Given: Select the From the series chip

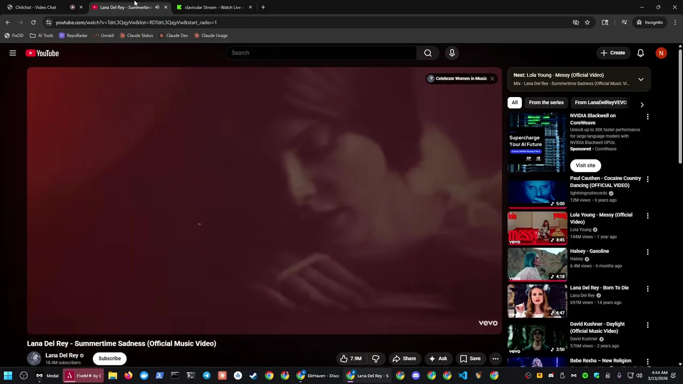Looking at the screenshot, I should tap(546, 102).
